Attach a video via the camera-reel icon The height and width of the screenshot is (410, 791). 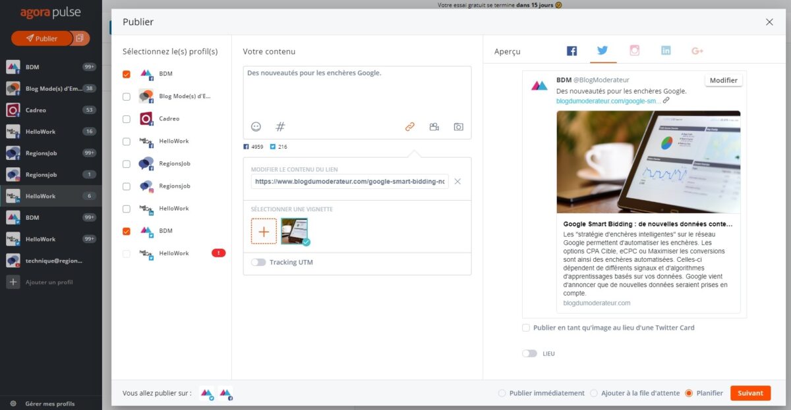coord(434,126)
